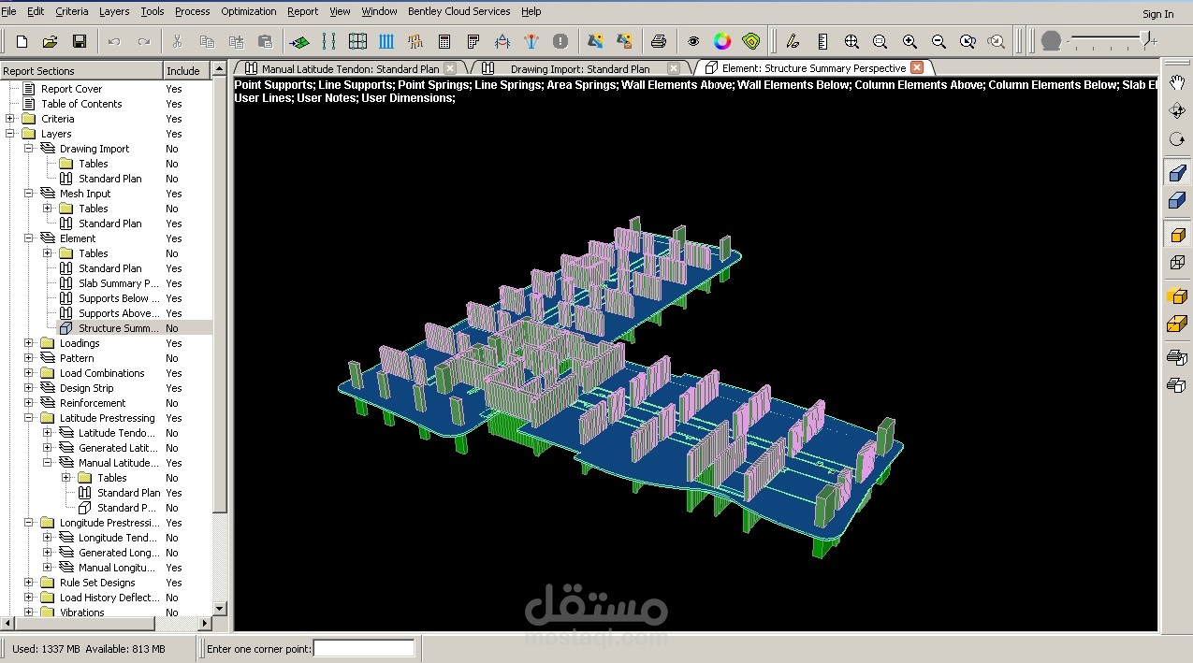
Task: Collapse the Drawing Import node
Action: pyautogui.click(x=28, y=149)
